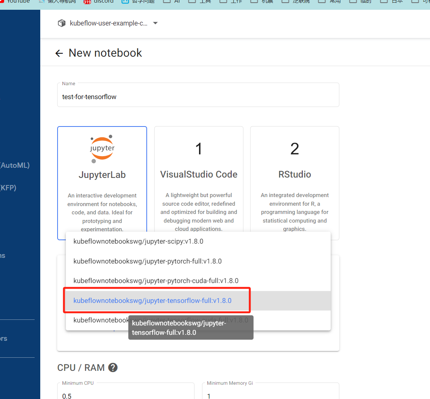The width and height of the screenshot is (430, 399).
Task: Click the number 2 RStudio icon
Action: [295, 149]
